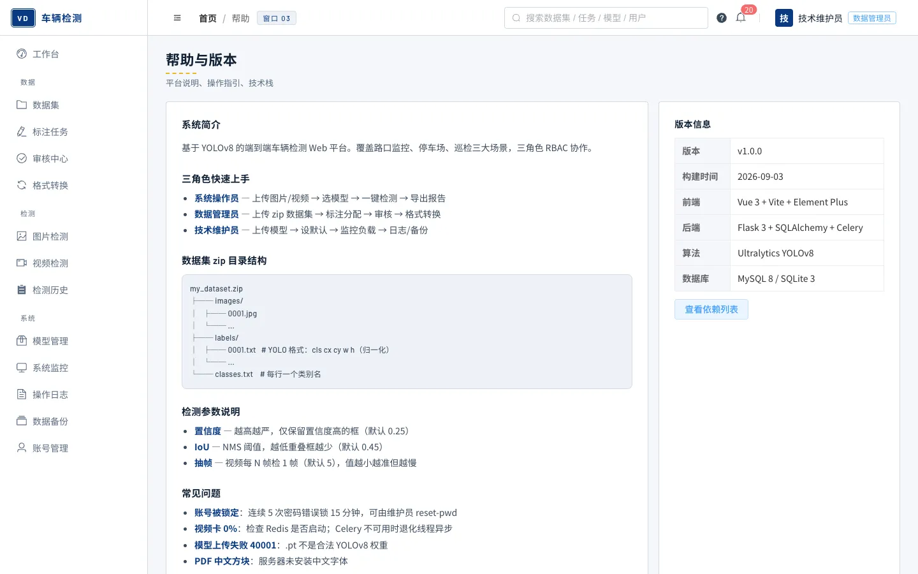Click the 窗口 03 tag
Viewport: 918px width, 574px height.
tap(277, 18)
